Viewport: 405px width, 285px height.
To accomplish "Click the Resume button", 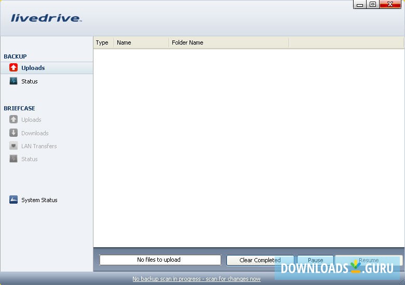I will (x=369, y=260).
